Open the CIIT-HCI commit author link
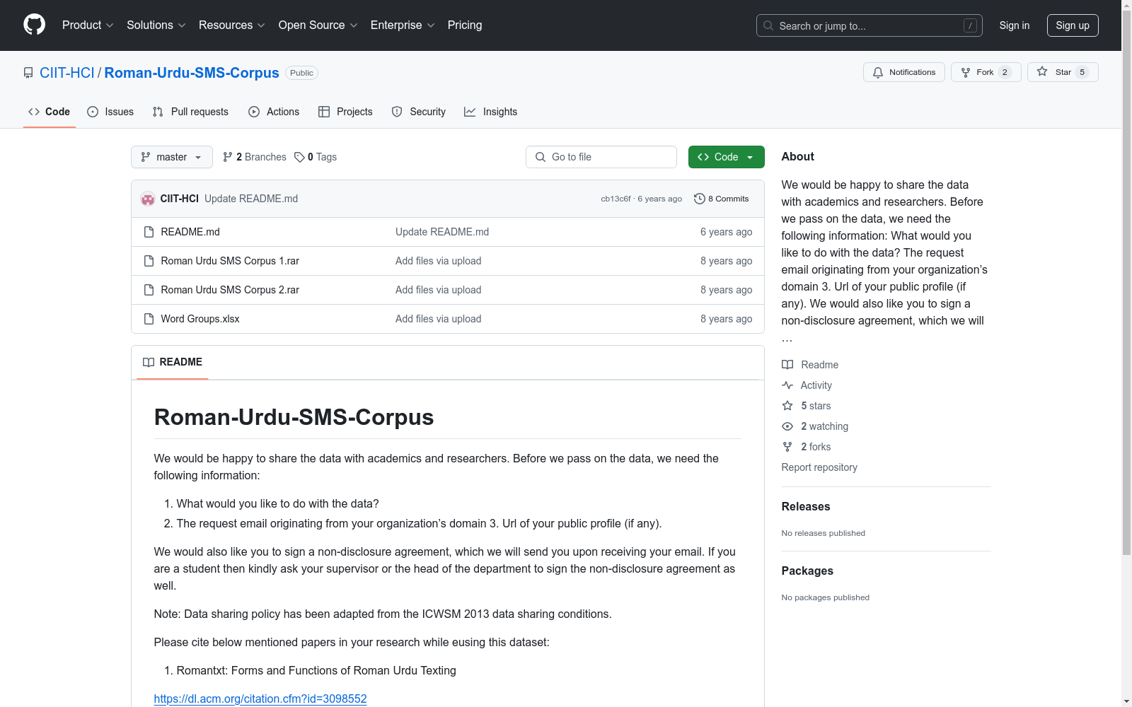 180,199
